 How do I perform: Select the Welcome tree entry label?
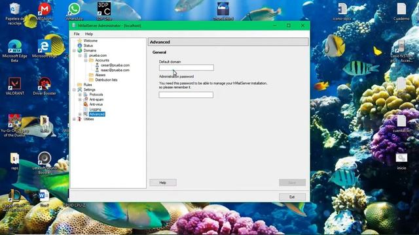coord(90,40)
